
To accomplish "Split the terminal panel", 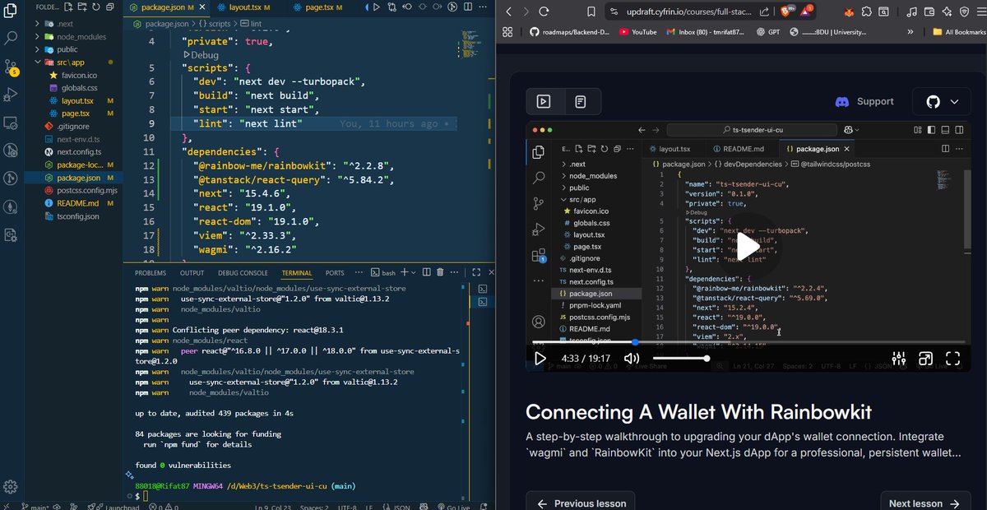I will click(x=427, y=272).
